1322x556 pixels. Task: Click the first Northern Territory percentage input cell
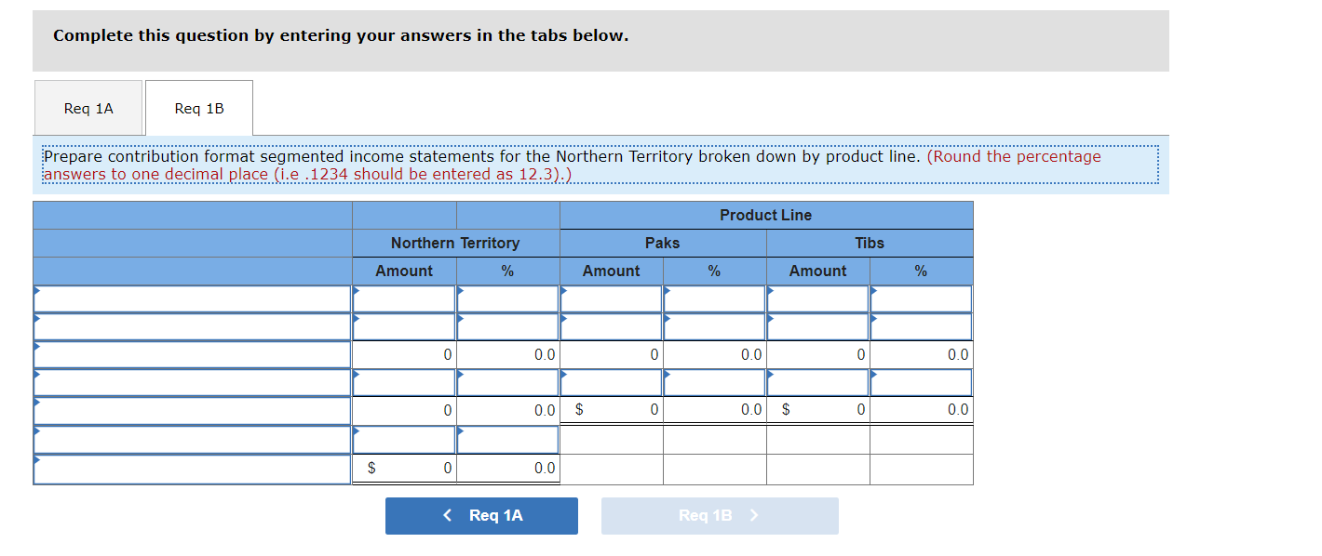(507, 298)
